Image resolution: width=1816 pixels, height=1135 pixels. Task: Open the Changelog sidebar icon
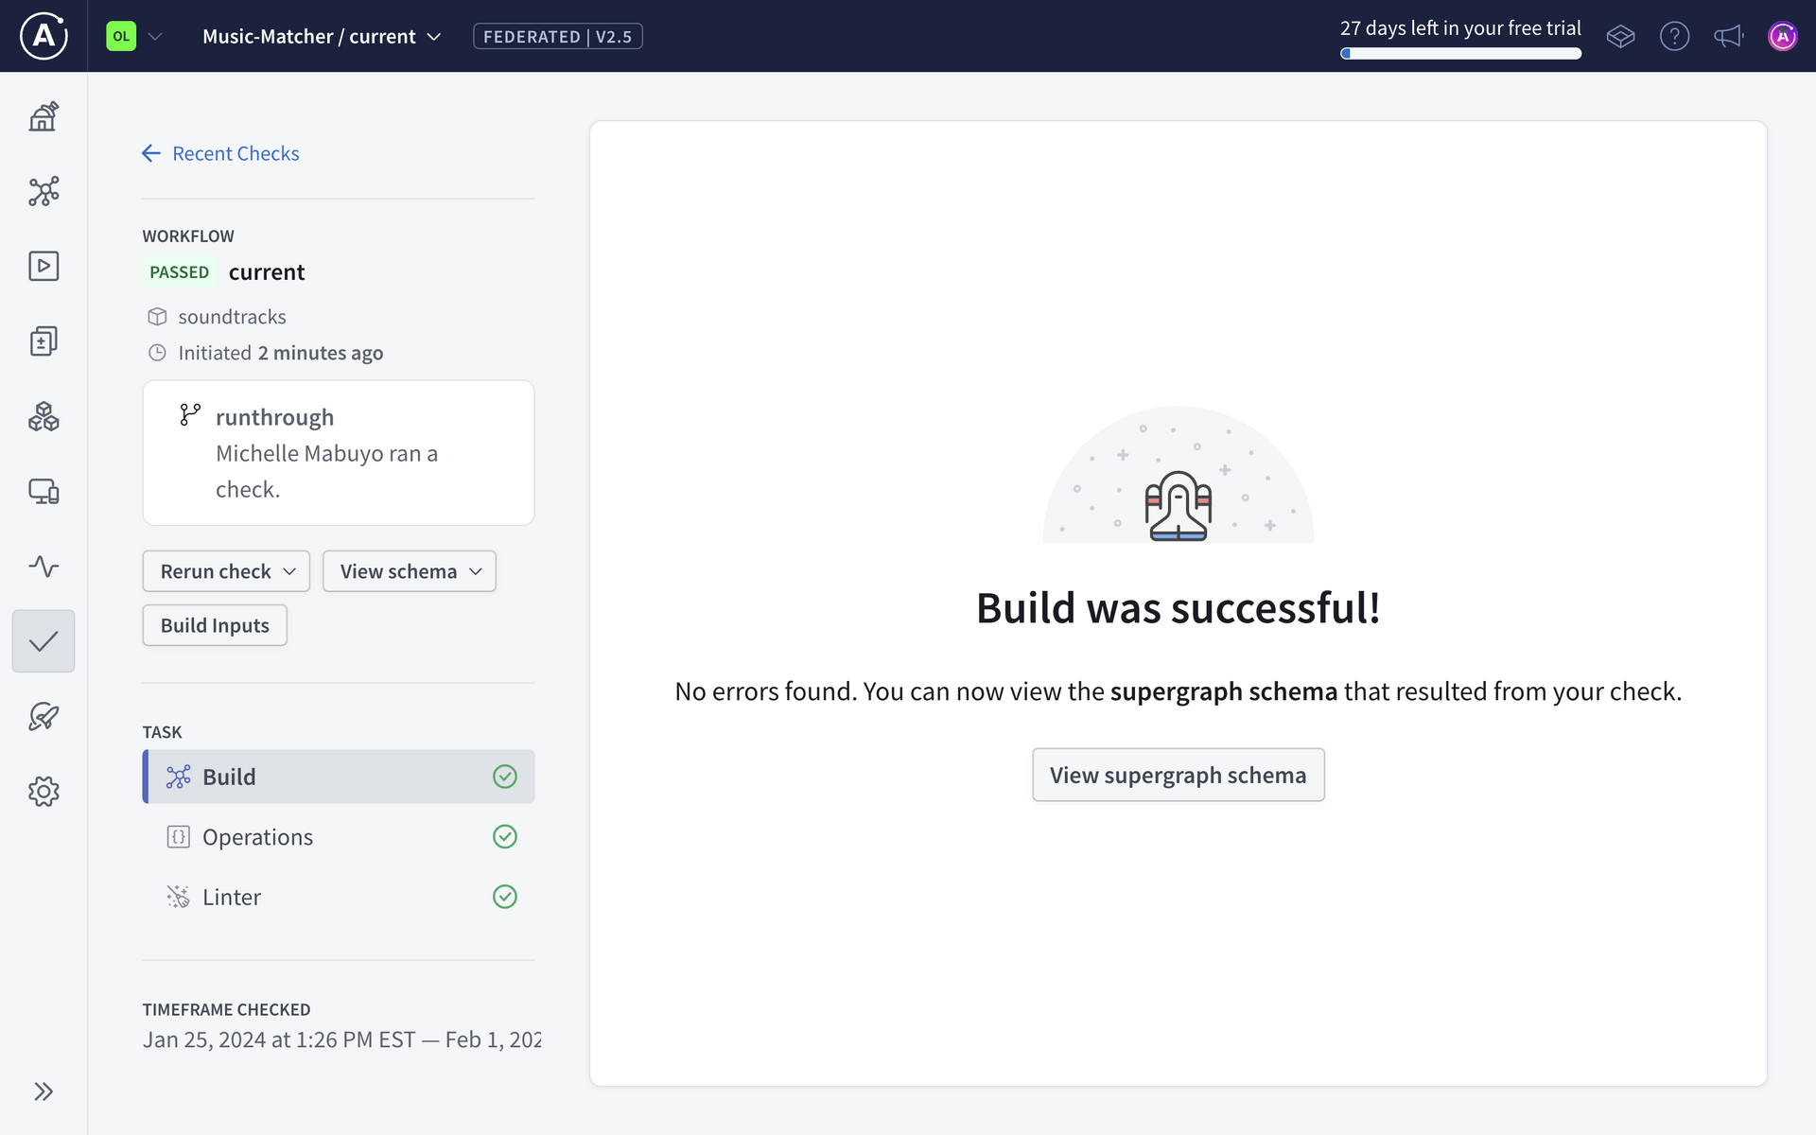[x=44, y=340]
